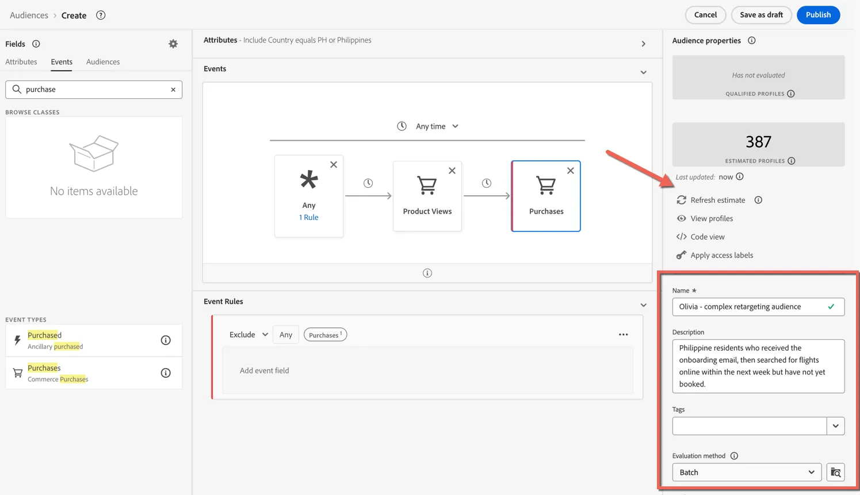
Task: Switch to the Audiences tab
Action: (x=103, y=62)
